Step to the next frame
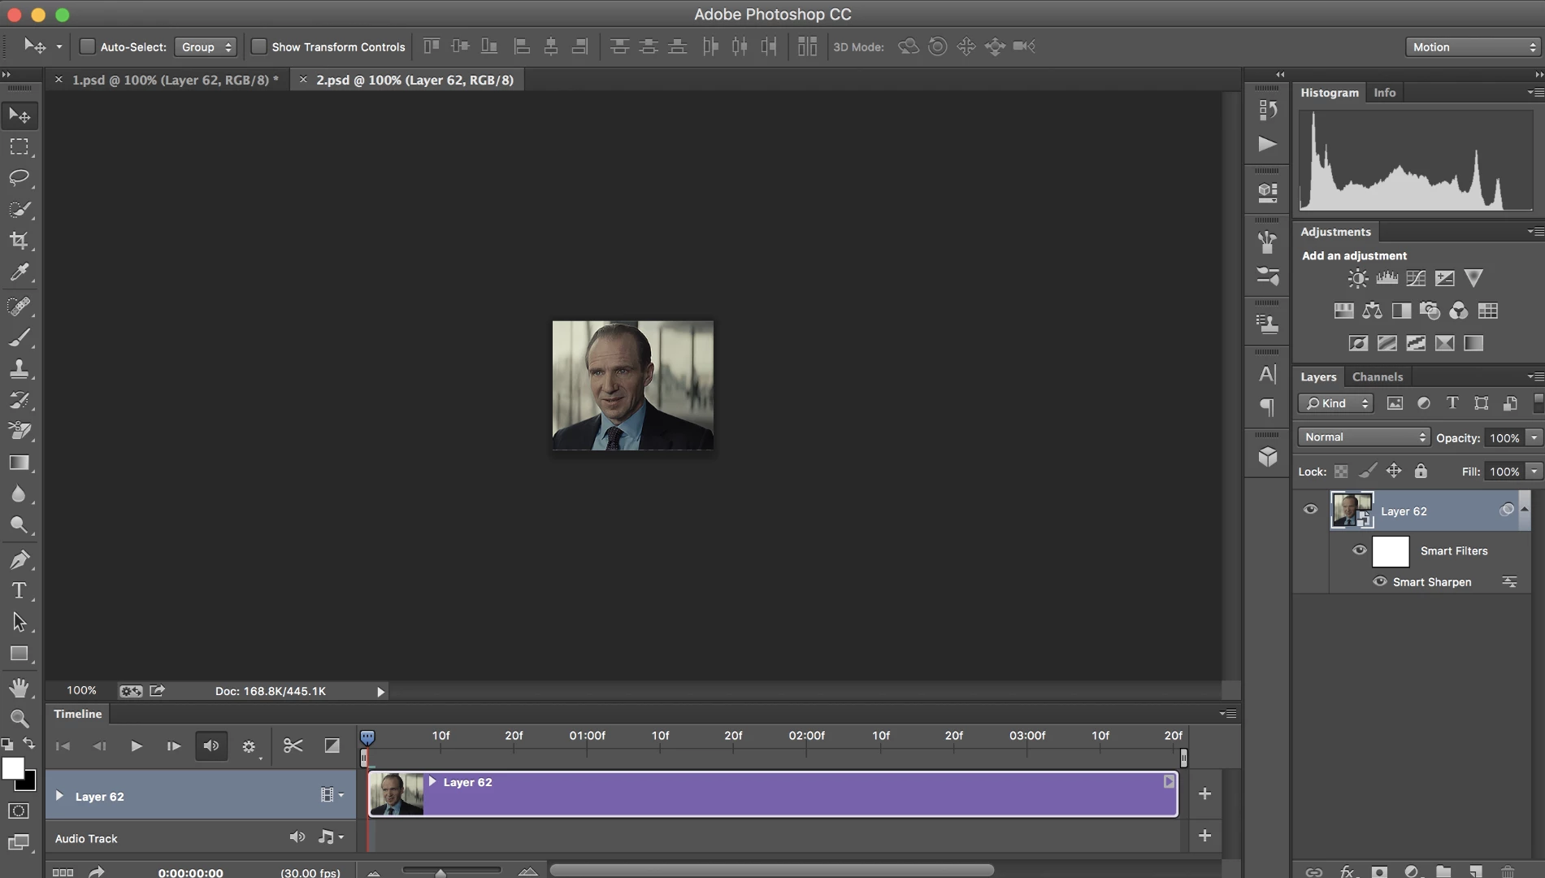The image size is (1545, 878). [173, 746]
